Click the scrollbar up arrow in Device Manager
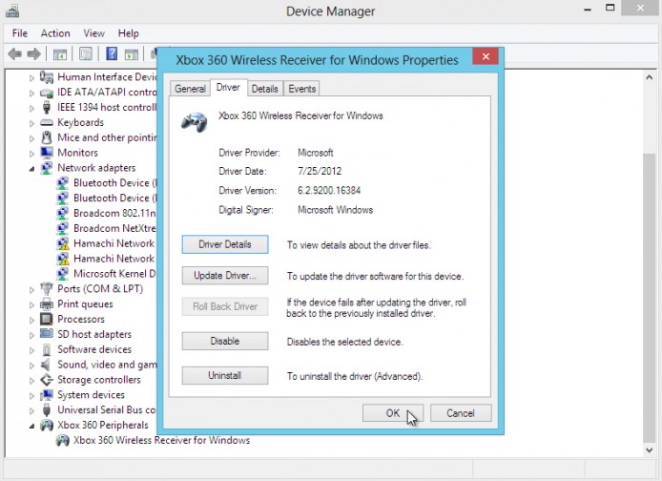Image resolution: width=662 pixels, height=481 pixels. pyautogui.click(x=650, y=77)
